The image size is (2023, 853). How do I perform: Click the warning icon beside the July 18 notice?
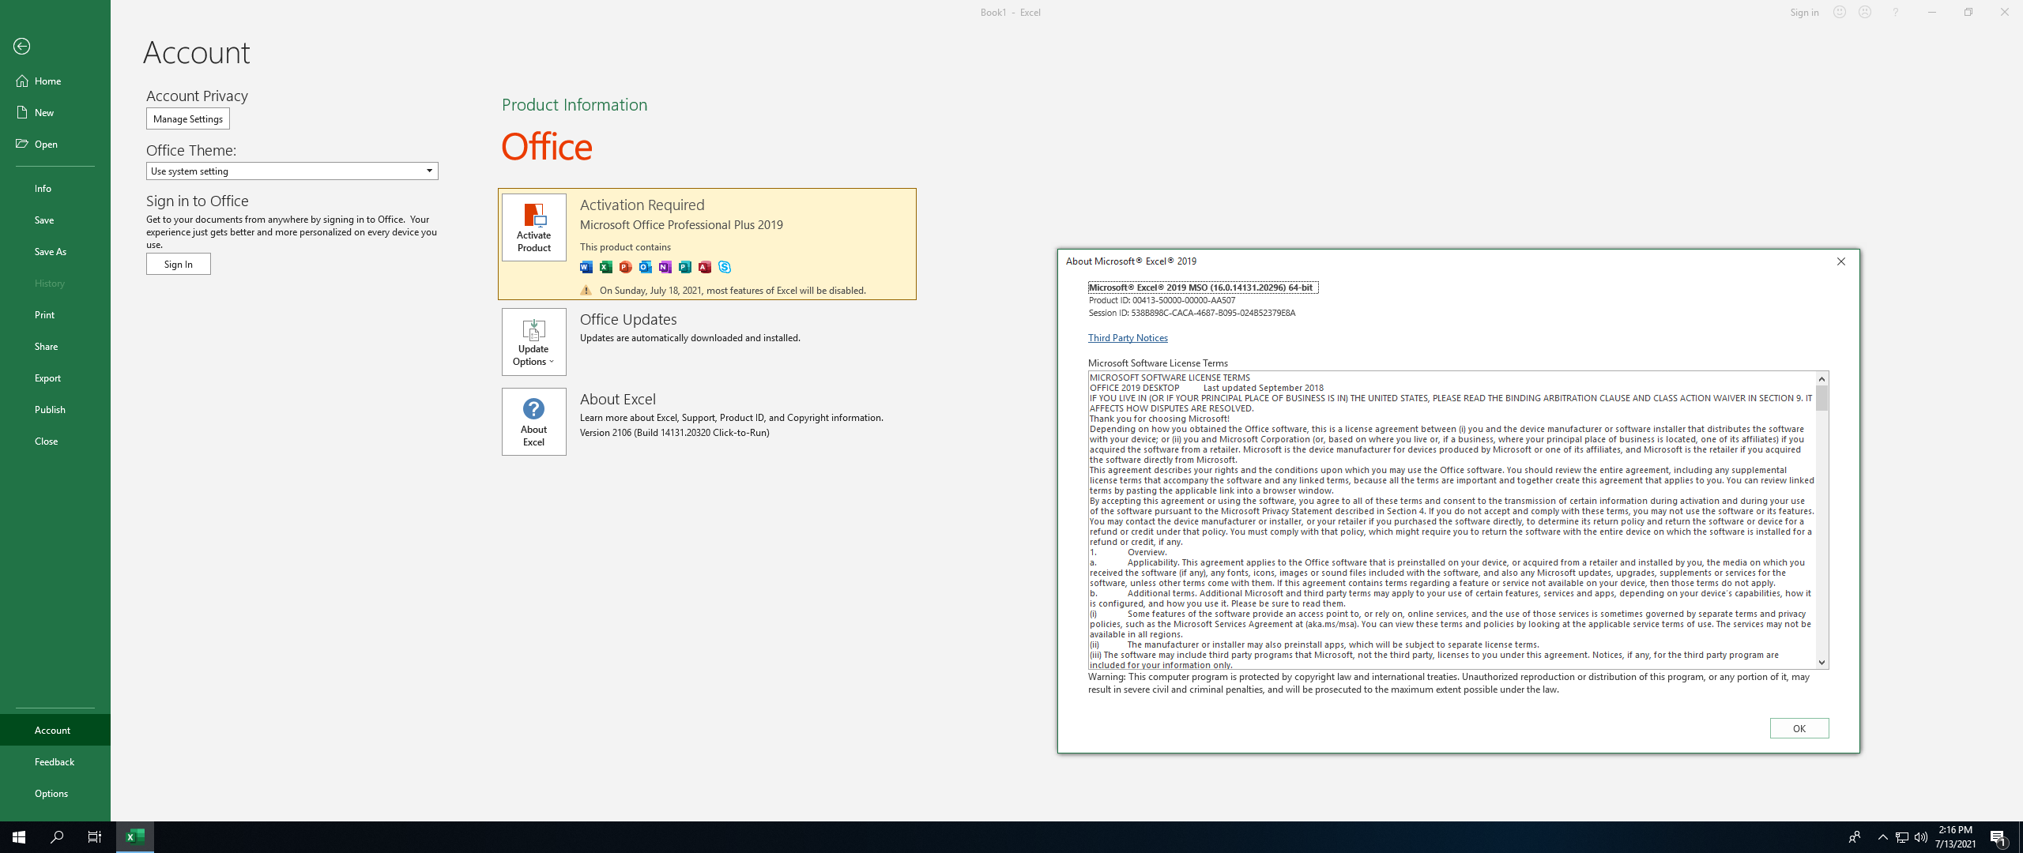tap(586, 290)
